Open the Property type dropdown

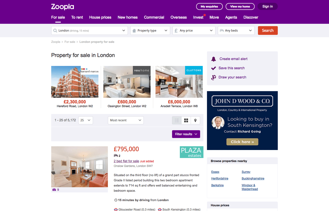tap(150, 30)
